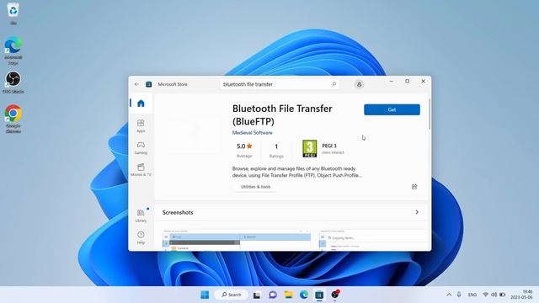
Task: Open Medieval Software publisher link
Action: pos(253,133)
